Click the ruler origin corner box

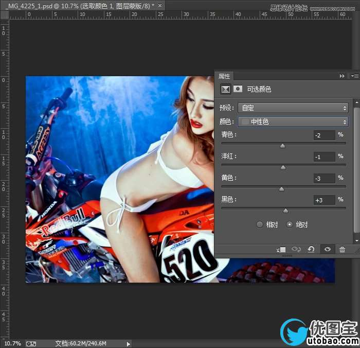4,15
